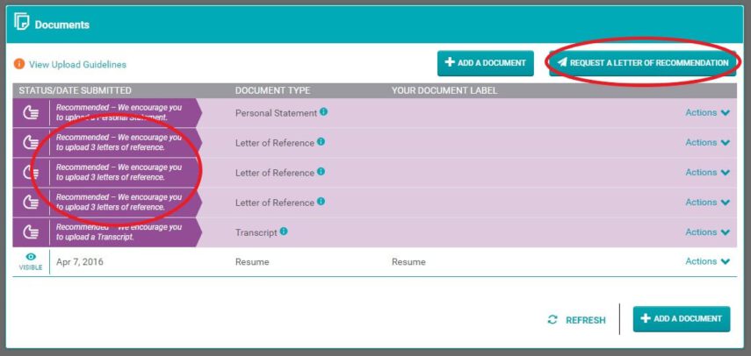
Task: Click the 'Transcript' document type text
Action: [x=256, y=232]
